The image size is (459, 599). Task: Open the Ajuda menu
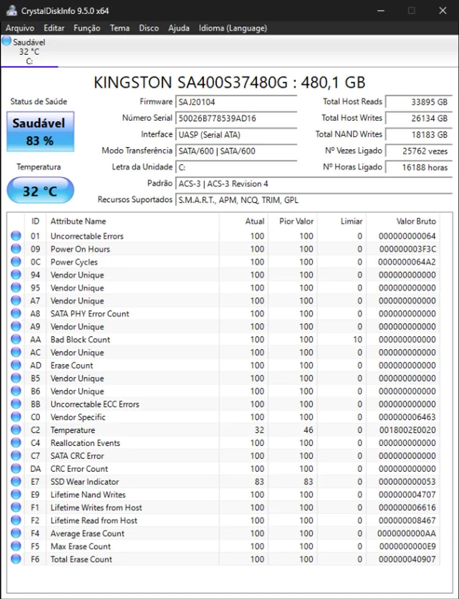[x=179, y=28]
